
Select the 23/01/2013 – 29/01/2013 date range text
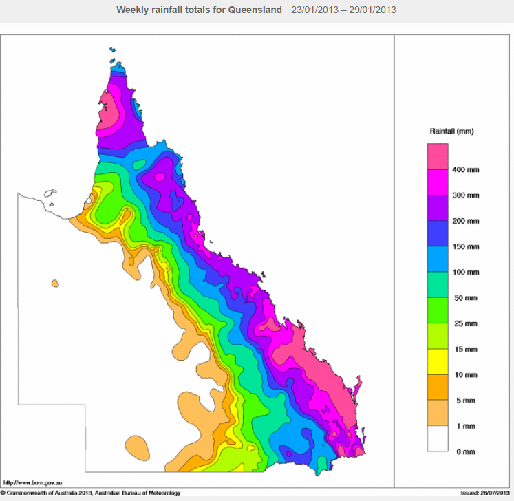(x=343, y=10)
